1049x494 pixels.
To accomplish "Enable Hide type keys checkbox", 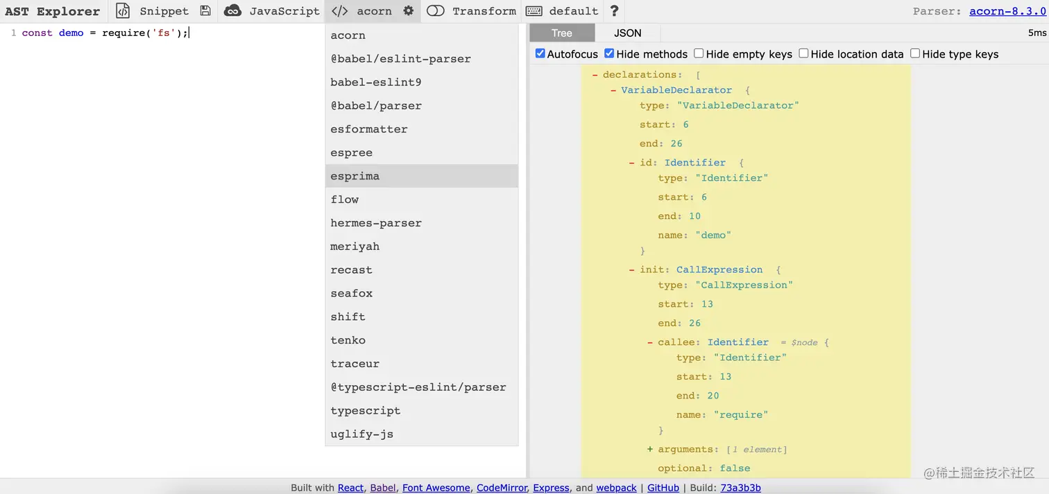I will pos(915,53).
